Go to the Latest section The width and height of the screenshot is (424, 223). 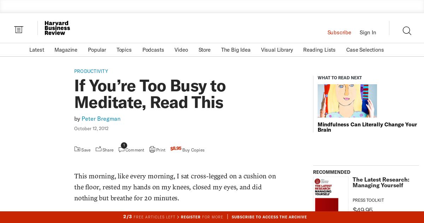[37, 50]
